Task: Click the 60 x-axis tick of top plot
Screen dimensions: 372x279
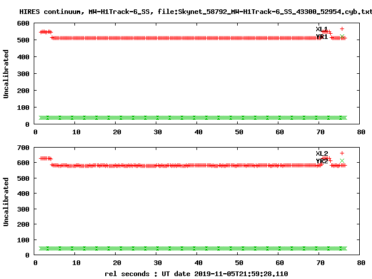Action: (280, 132)
